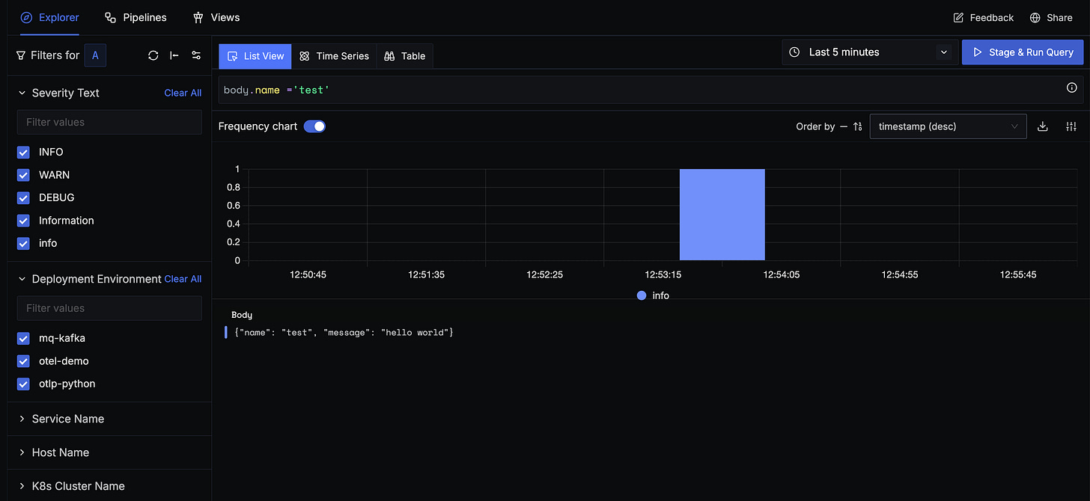Open the format options sliders icon

[1071, 126]
